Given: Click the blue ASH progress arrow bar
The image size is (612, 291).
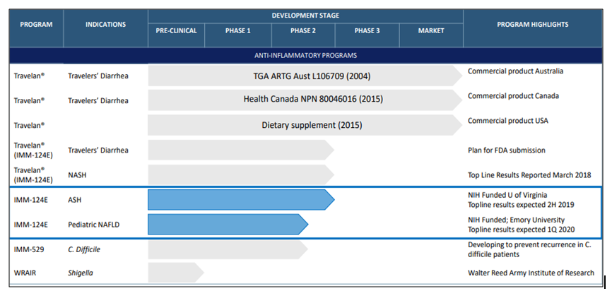Looking at the screenshot, I should 241,200.
